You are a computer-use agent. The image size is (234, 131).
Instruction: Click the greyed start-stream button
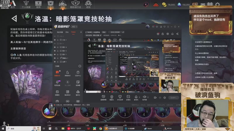click(x=173, y=98)
